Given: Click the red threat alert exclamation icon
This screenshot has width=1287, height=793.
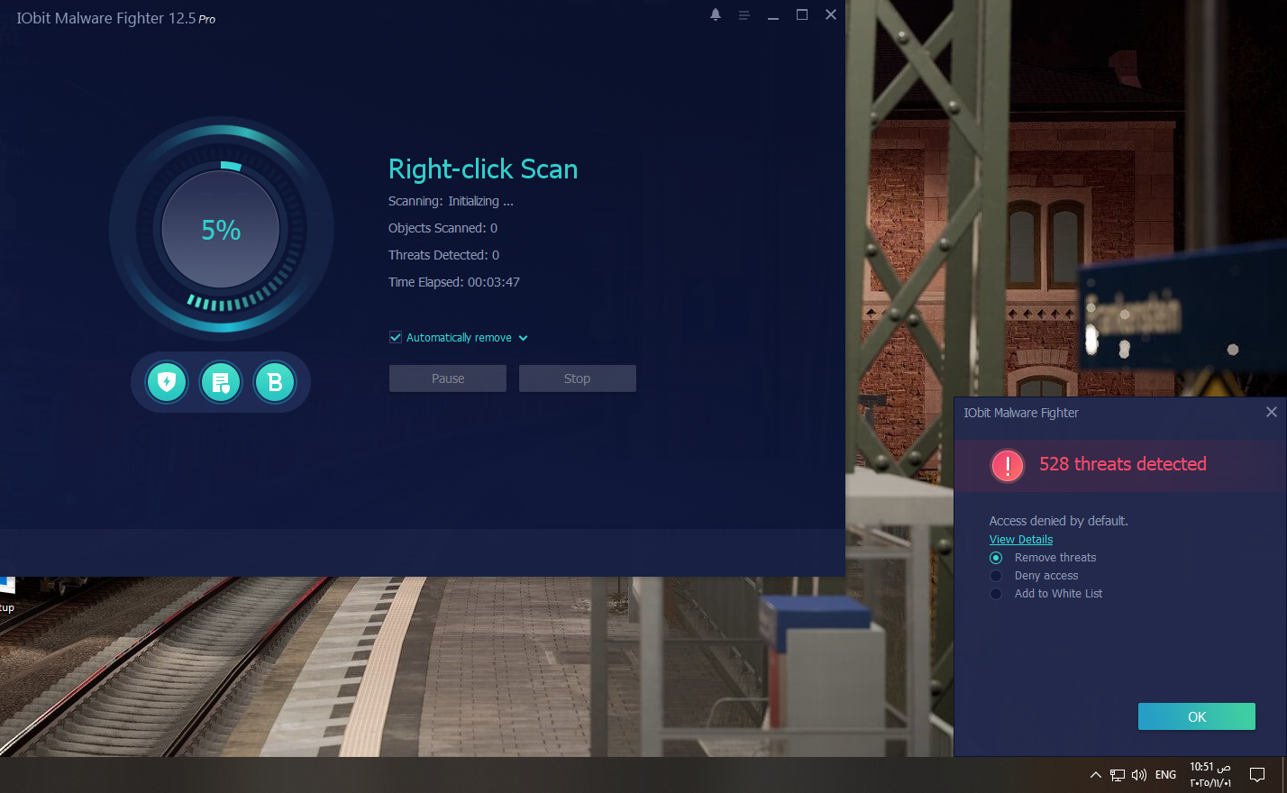Looking at the screenshot, I should click(x=1007, y=465).
